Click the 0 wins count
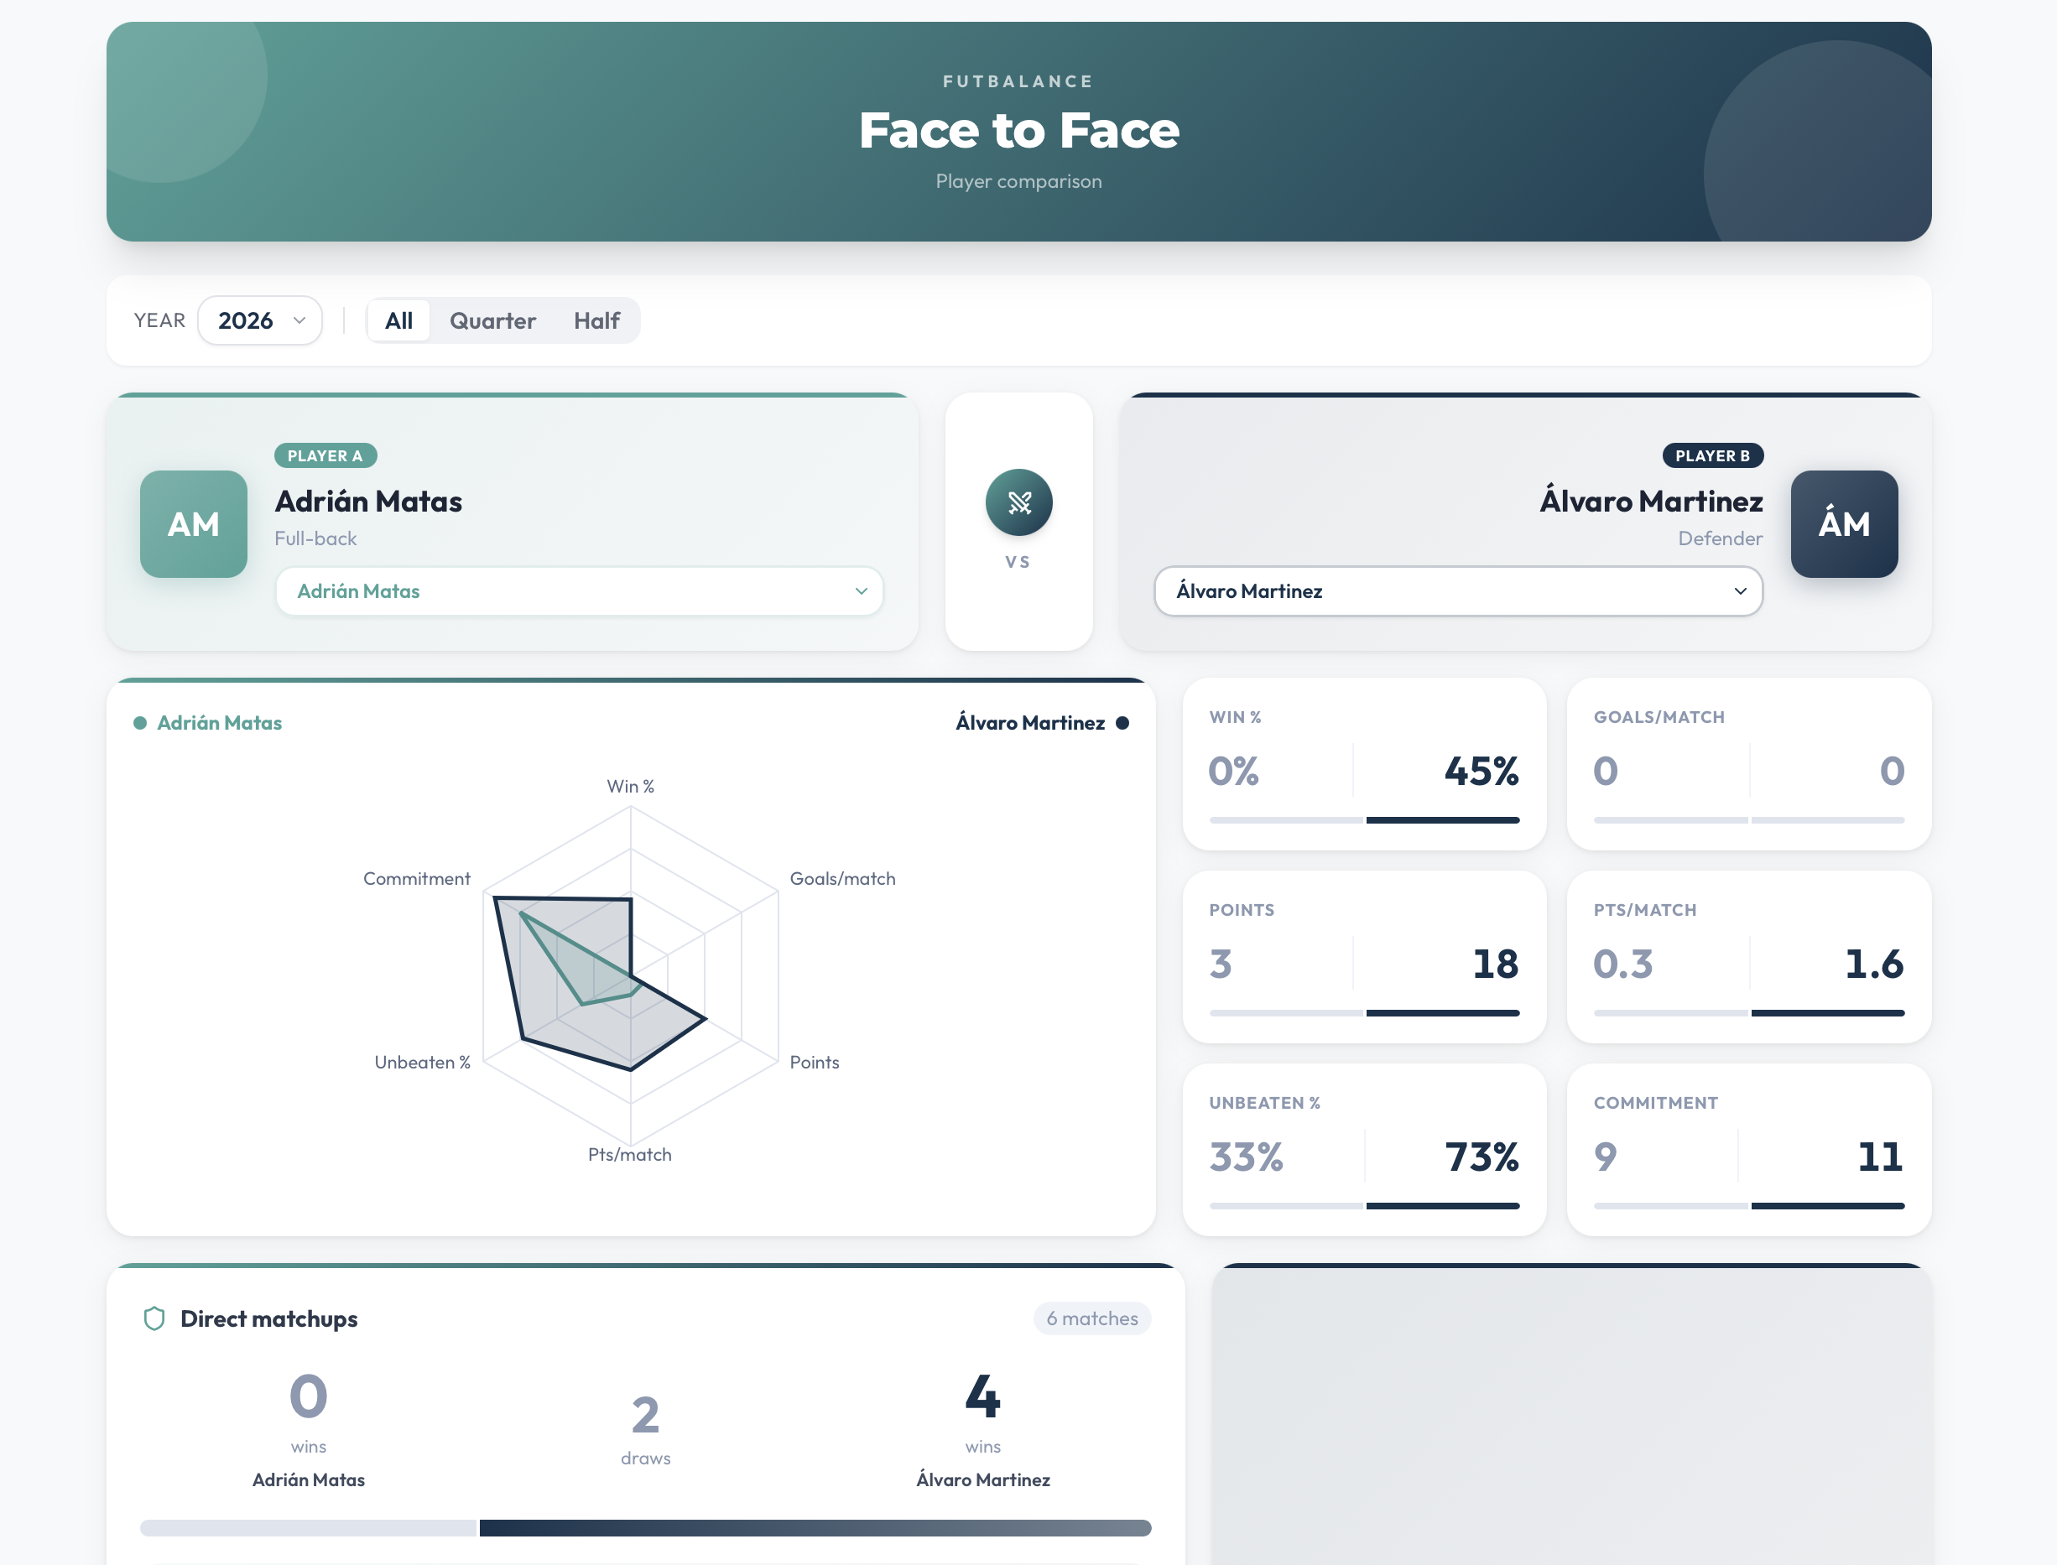This screenshot has width=2057, height=1565. [x=309, y=1396]
